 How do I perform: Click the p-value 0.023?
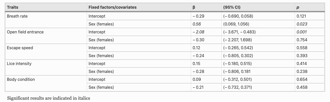[x=302, y=24]
